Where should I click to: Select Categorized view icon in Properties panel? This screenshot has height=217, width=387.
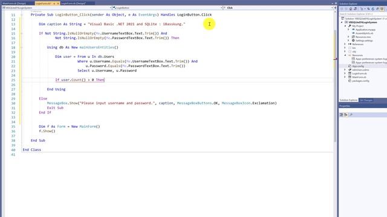pyautogui.click(x=341, y=115)
